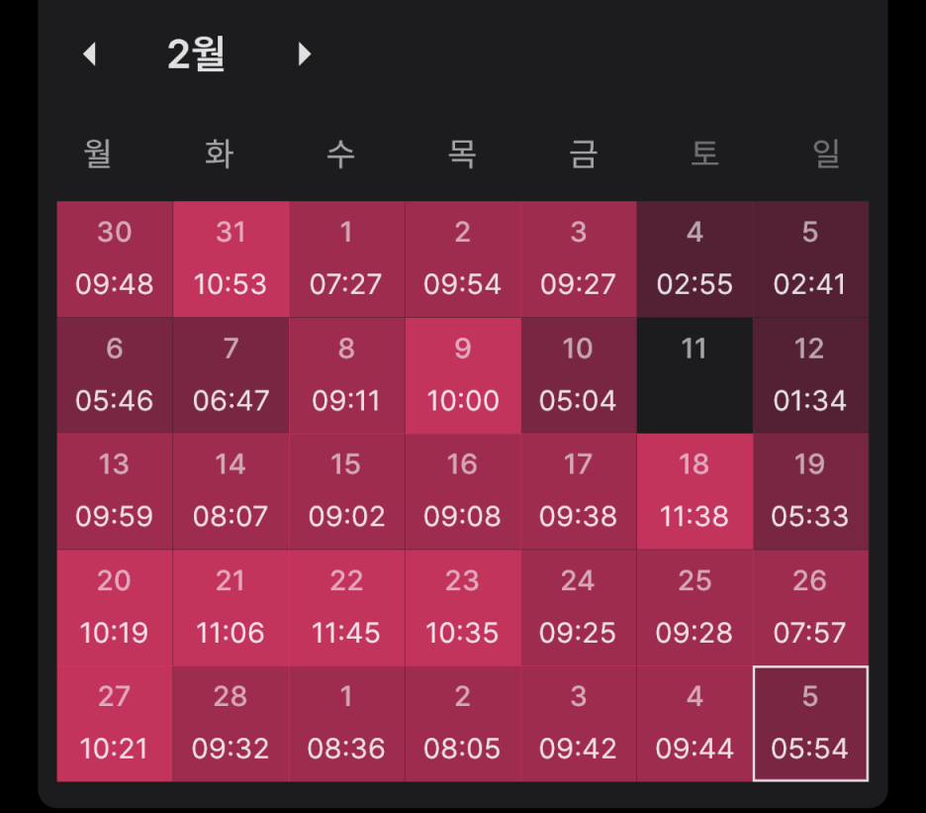926x813 pixels.
Task: Open day 20 with 10:19
Action: point(115,607)
